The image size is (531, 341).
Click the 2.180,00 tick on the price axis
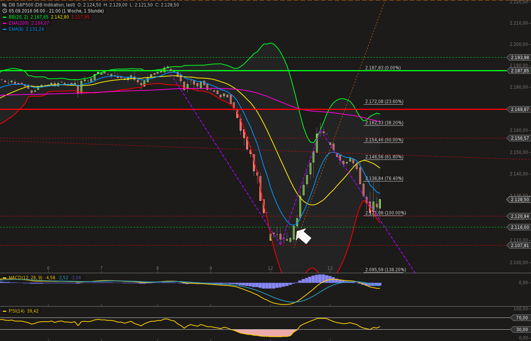pyautogui.click(x=520, y=87)
